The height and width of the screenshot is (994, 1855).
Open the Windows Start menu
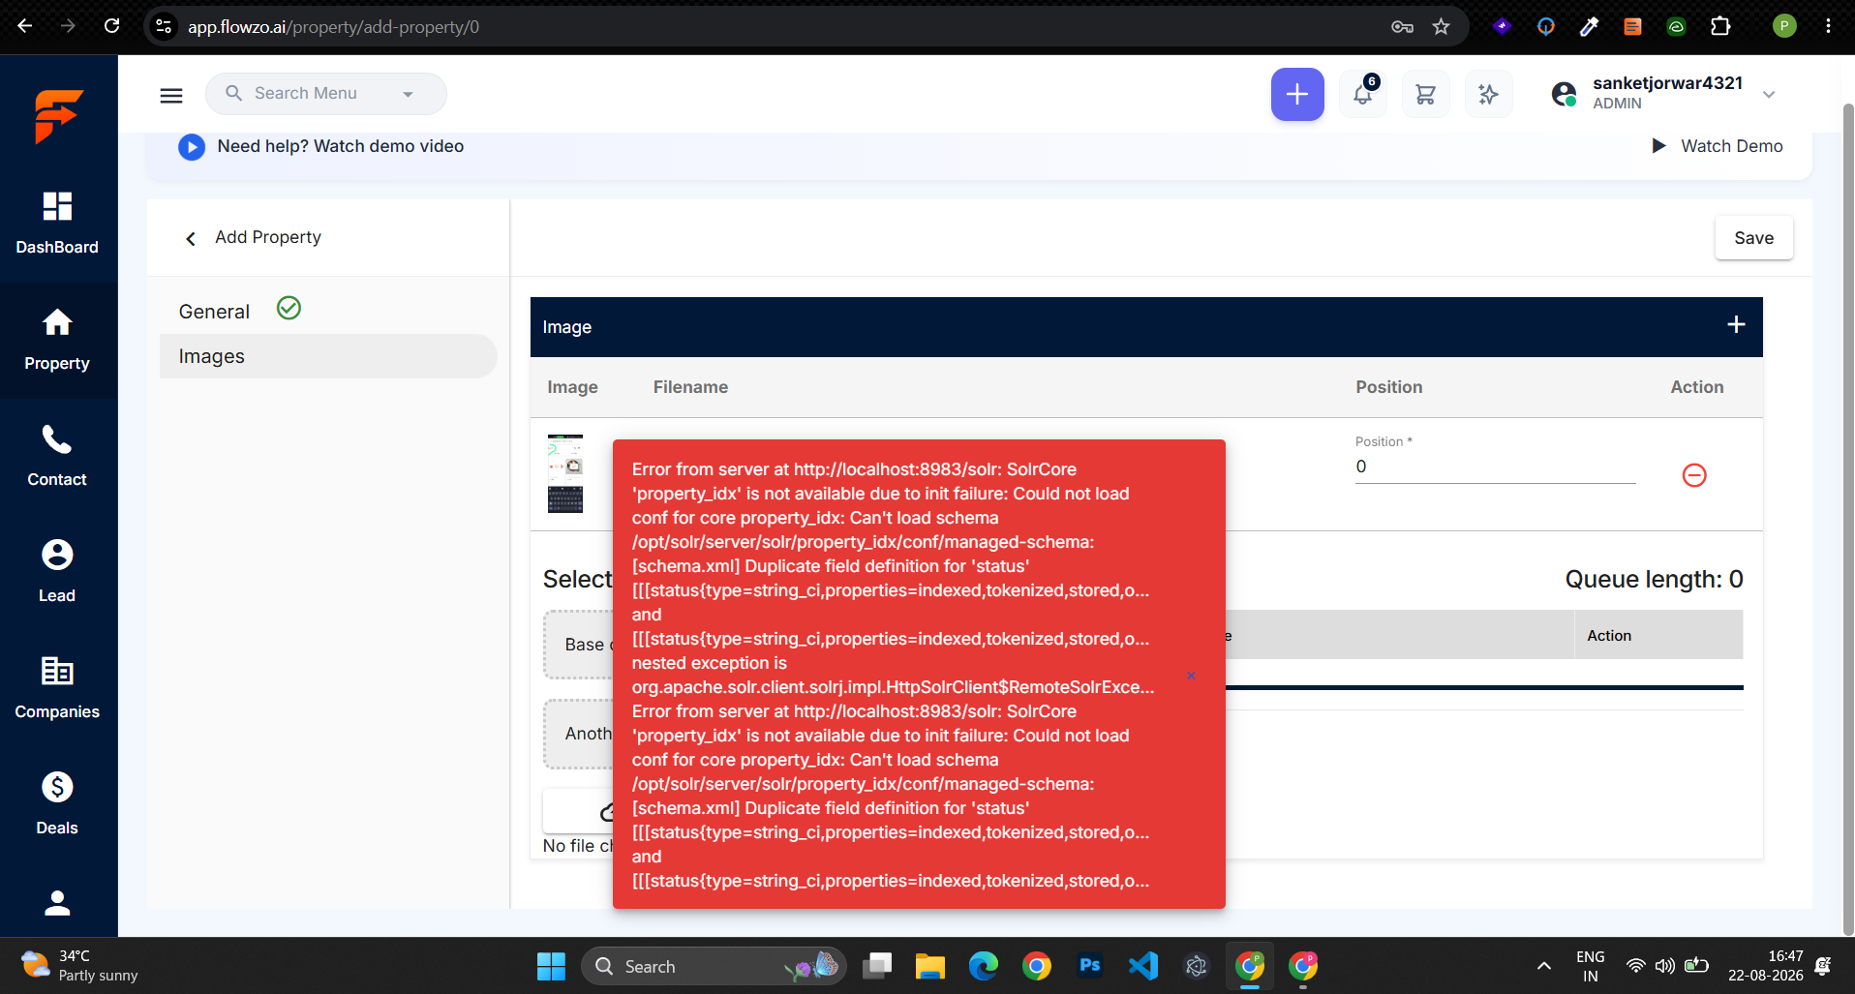point(551,966)
